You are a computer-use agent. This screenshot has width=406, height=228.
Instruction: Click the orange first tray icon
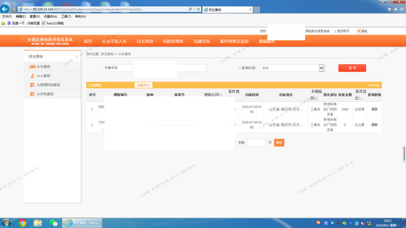click(x=318, y=223)
